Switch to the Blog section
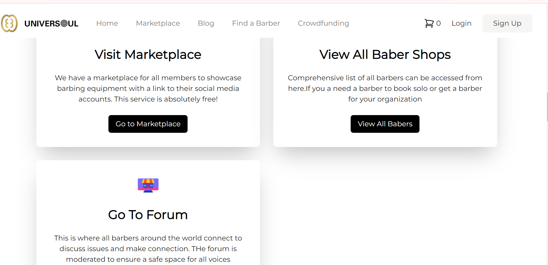Screen dimensions: 548x265 [206, 23]
